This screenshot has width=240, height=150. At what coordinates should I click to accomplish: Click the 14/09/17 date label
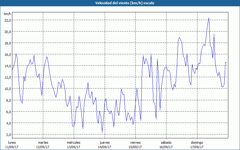click(105, 147)
